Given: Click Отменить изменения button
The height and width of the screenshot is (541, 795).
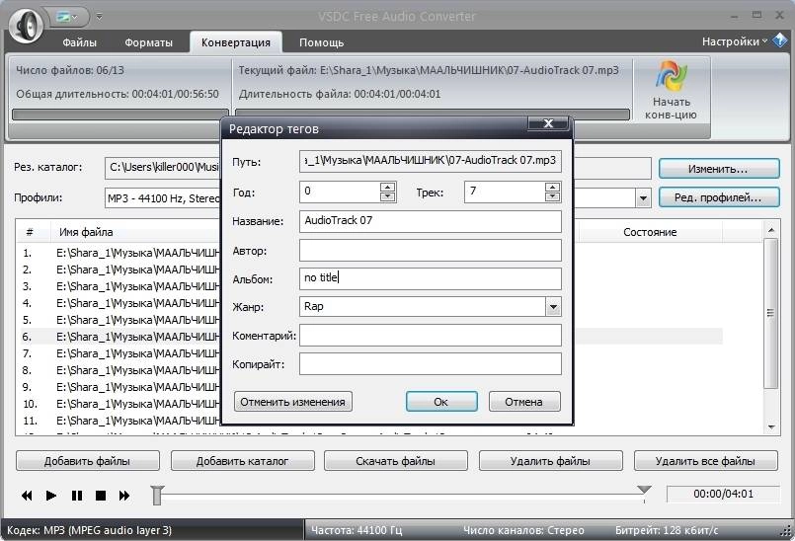Looking at the screenshot, I should (293, 402).
